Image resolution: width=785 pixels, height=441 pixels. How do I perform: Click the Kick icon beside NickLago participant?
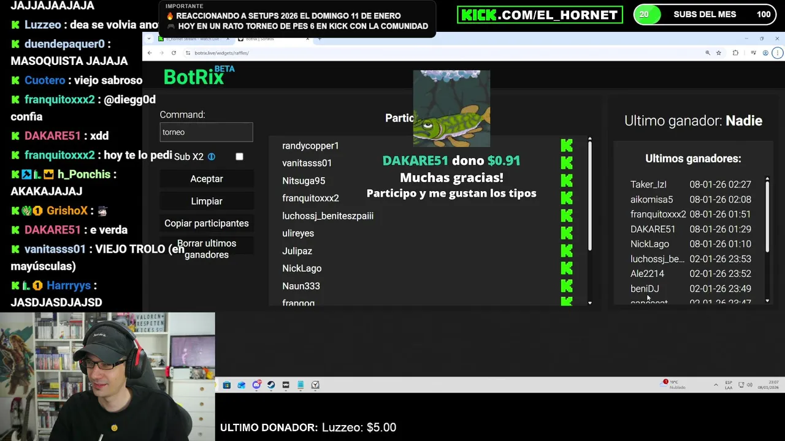[567, 268]
